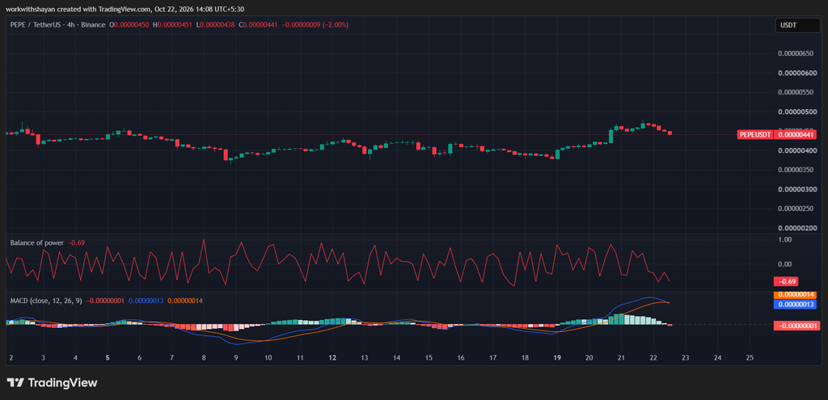
Task: Click the open value O0.00000450 in the header
Action: 130,24
